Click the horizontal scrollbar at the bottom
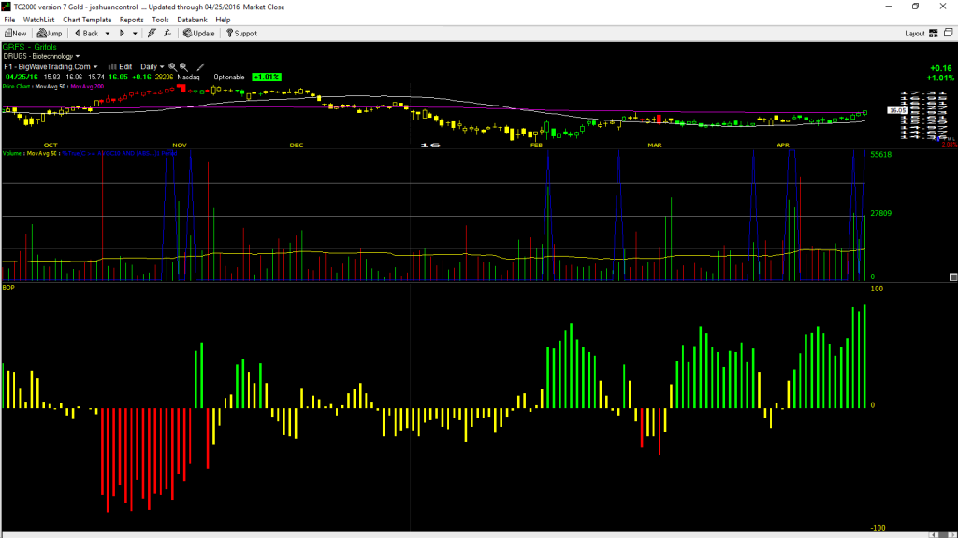 pos(464,535)
